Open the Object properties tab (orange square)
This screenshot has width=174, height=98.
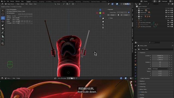[x=135, y=65]
